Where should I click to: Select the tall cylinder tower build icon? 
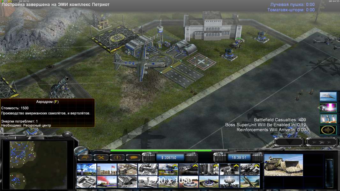pyautogui.click(x=209, y=169)
